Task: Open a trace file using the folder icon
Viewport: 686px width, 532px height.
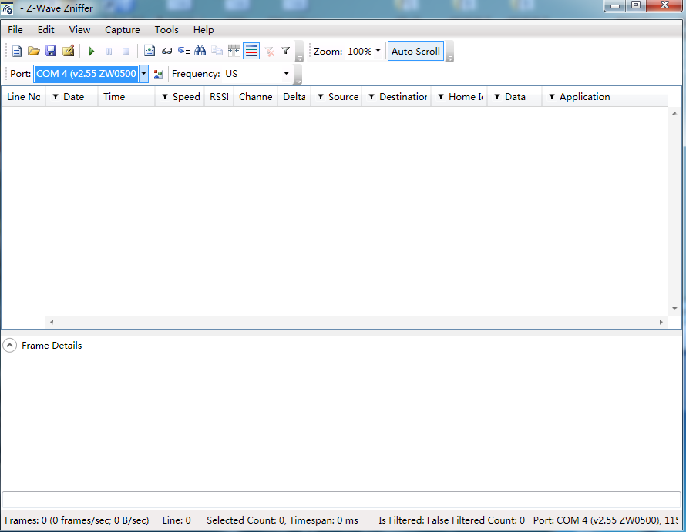Action: click(34, 51)
